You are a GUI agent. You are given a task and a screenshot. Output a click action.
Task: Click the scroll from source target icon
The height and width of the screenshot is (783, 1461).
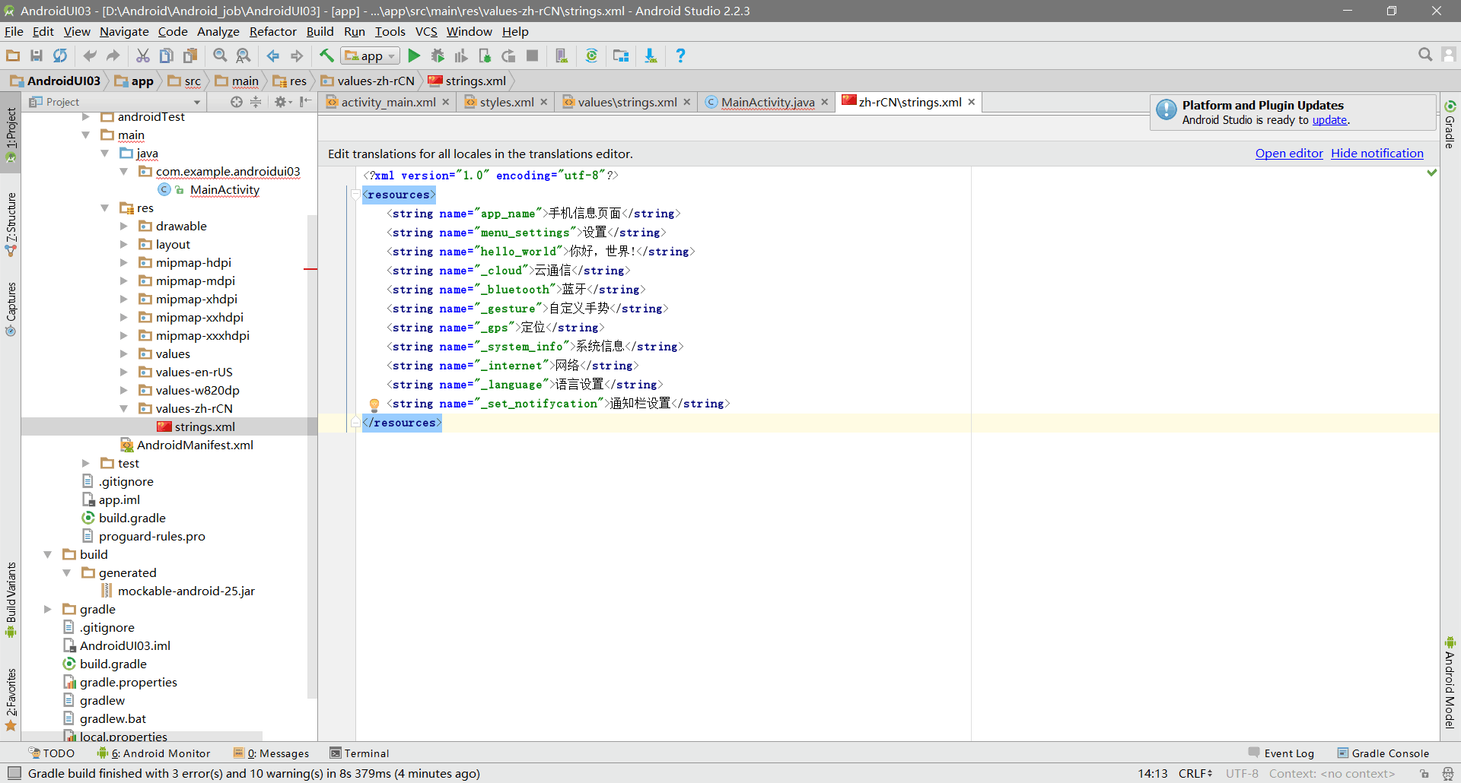(237, 102)
